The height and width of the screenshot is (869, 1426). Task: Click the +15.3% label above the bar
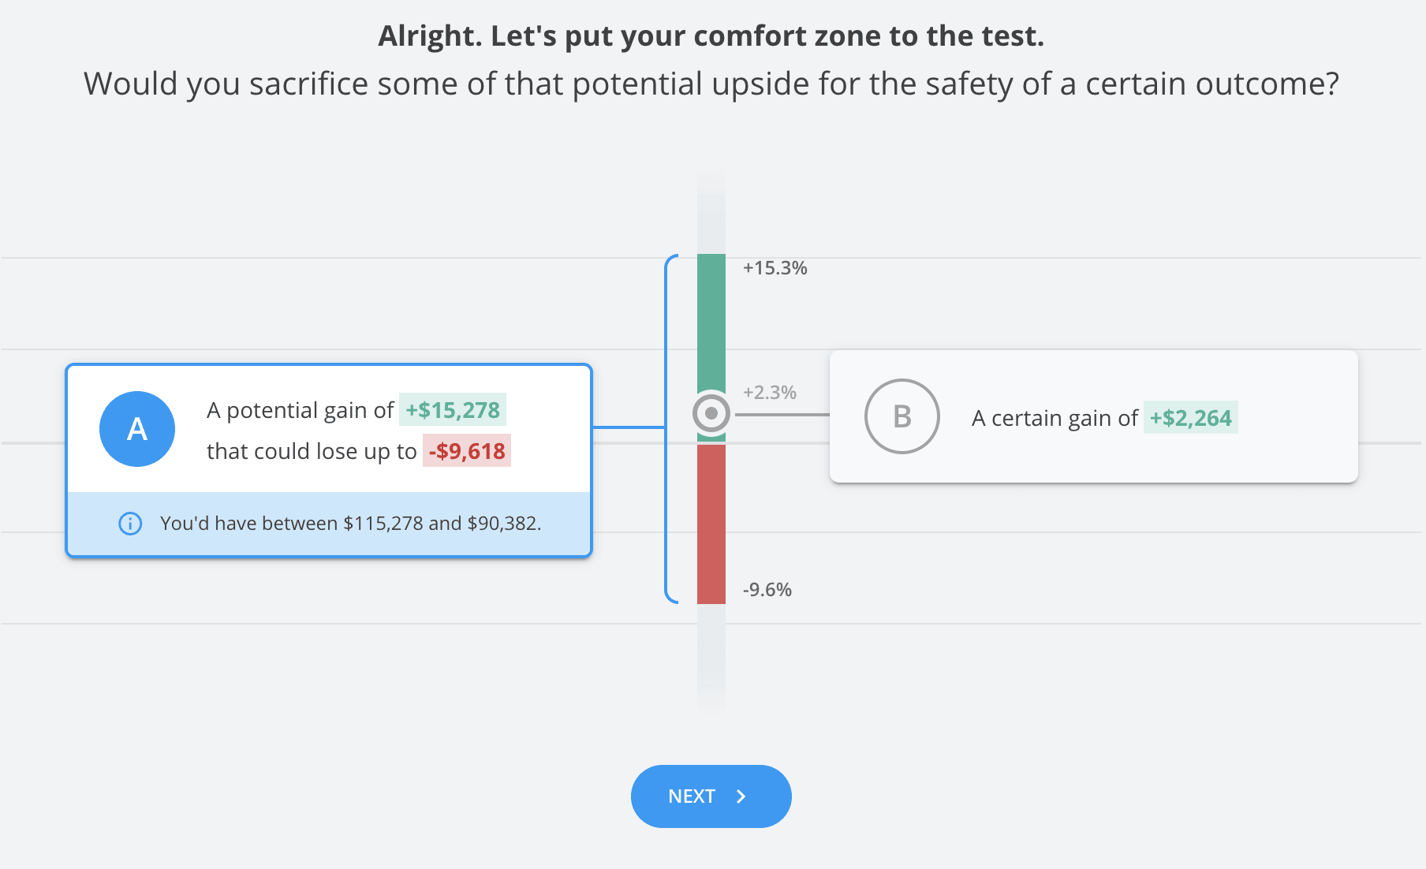(775, 267)
